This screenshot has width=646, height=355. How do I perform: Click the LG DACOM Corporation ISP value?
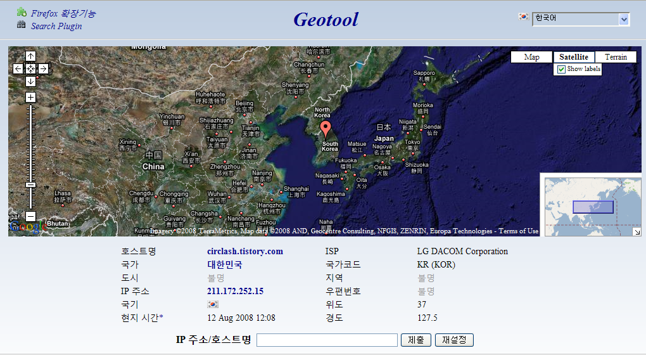462,251
